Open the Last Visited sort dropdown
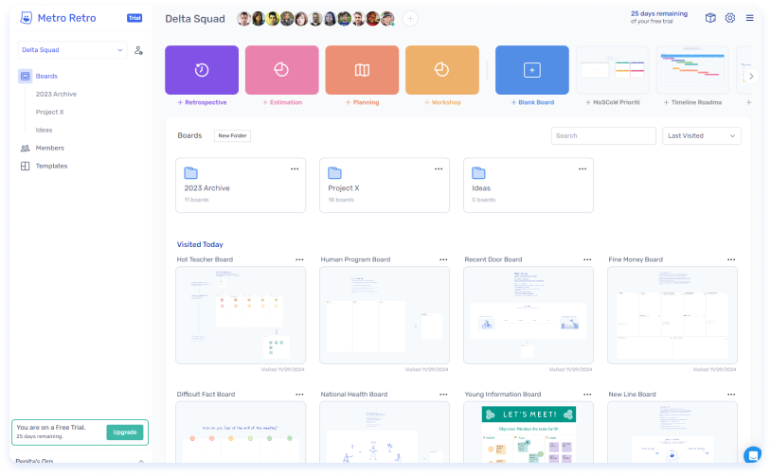This screenshot has width=771, height=476. tap(701, 136)
